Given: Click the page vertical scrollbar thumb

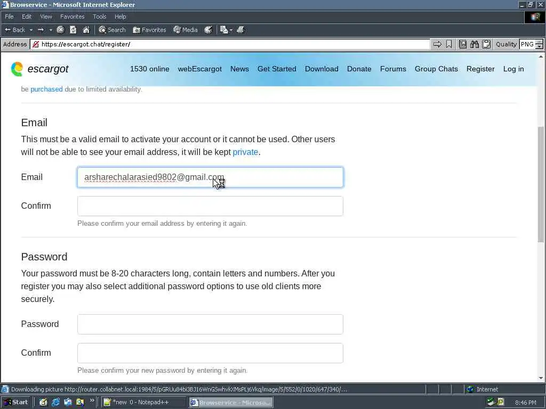Looking at the screenshot, I should [x=541, y=184].
